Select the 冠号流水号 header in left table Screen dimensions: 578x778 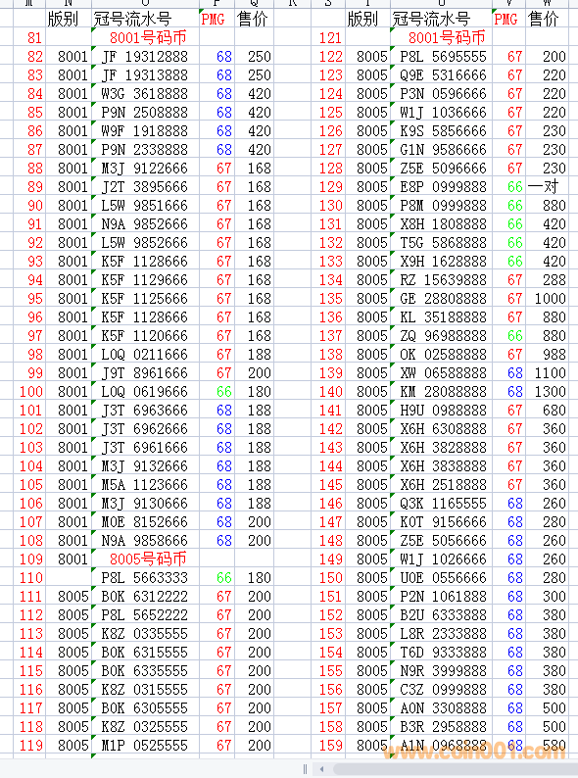pos(132,20)
